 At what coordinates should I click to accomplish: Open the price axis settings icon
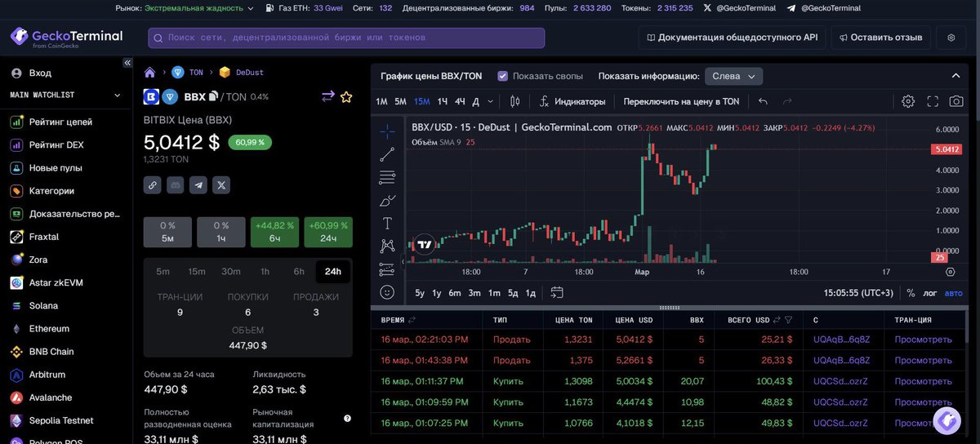tap(951, 272)
